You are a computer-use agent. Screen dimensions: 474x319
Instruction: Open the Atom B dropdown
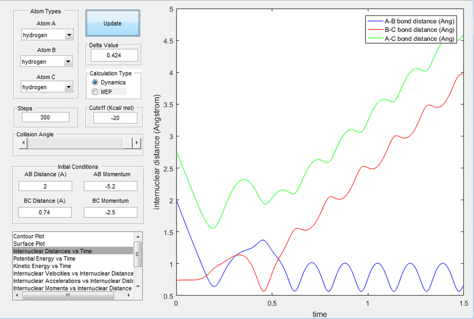click(x=47, y=62)
